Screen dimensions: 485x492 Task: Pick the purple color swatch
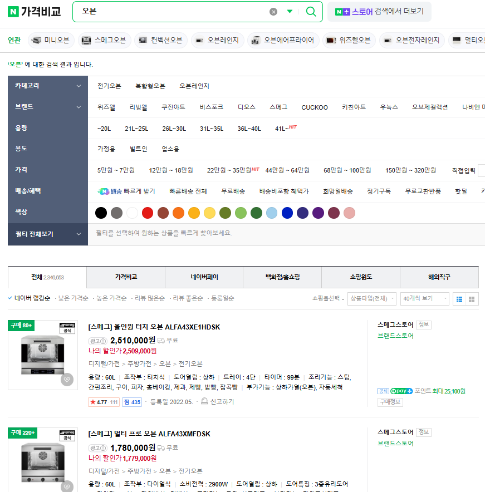pyautogui.click(x=319, y=213)
